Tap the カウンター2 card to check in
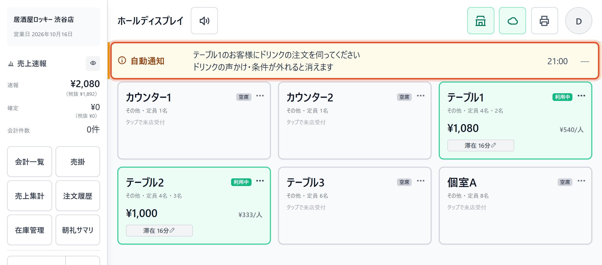 pyautogui.click(x=355, y=121)
